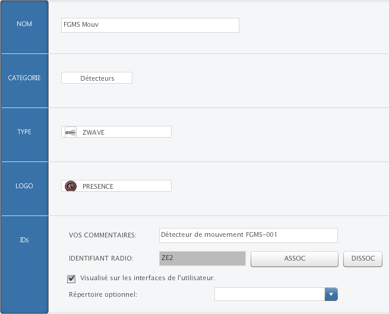This screenshot has width=389, height=314.
Task: Switch to the LOGO sidebar section
Action: point(24,186)
